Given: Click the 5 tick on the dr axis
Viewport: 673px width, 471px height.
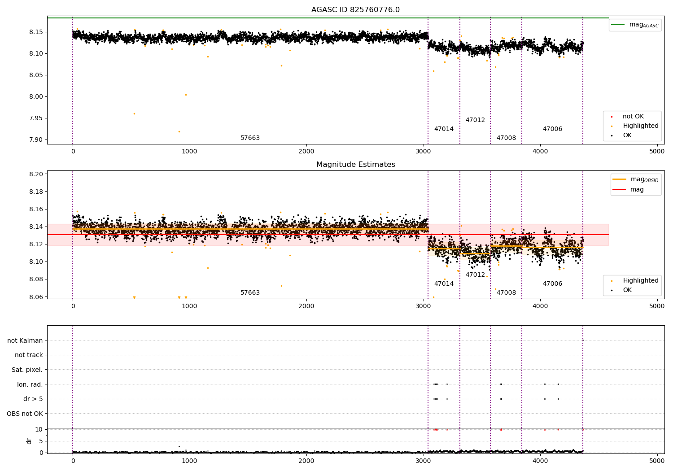Looking at the screenshot, I should pos(41,441).
